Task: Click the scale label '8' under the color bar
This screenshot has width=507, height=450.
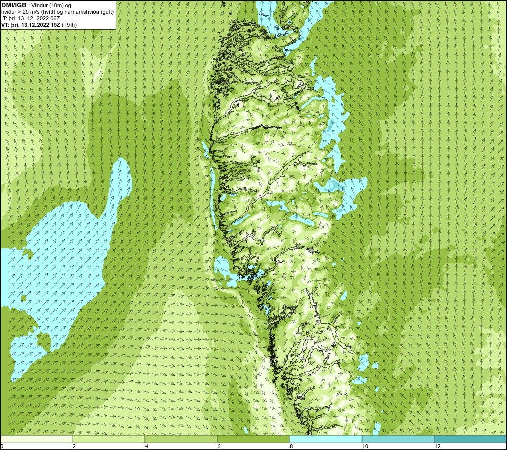Action: tap(292, 446)
